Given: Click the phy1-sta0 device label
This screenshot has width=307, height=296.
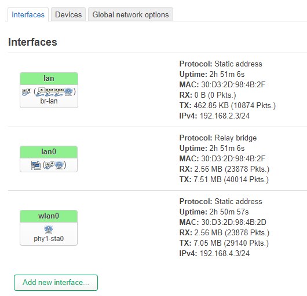Looking at the screenshot, I should click(x=49, y=239).
